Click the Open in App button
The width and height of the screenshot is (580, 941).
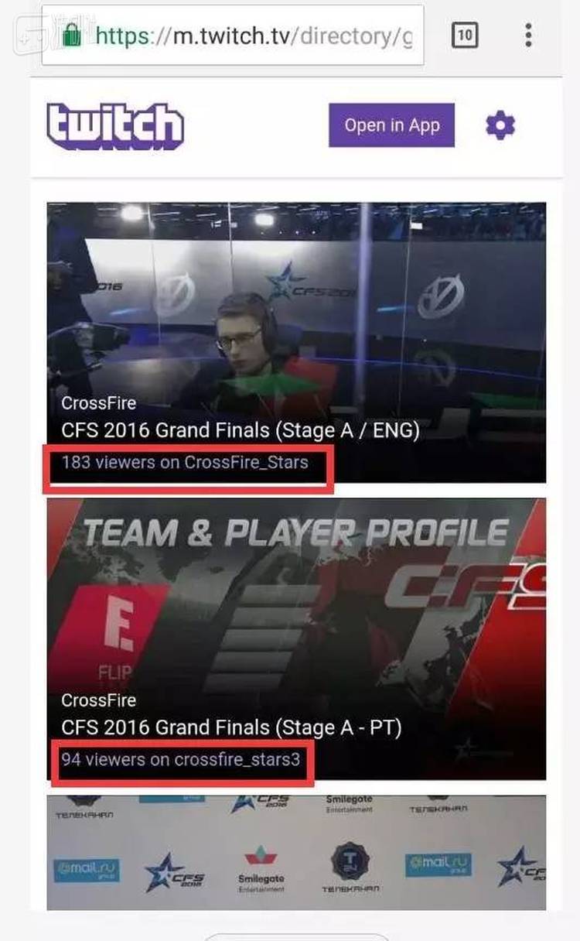pos(392,125)
